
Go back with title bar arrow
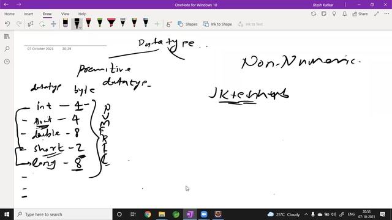(x=6, y=4)
